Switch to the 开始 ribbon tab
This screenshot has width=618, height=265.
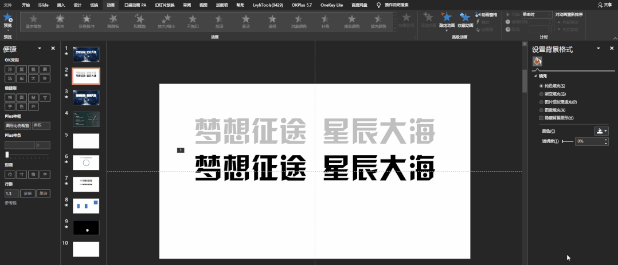coord(26,5)
